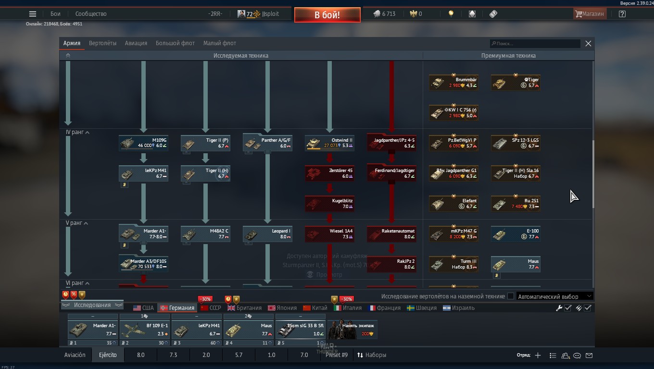
Task: Collapse the V ранг section
Action: tap(86, 223)
